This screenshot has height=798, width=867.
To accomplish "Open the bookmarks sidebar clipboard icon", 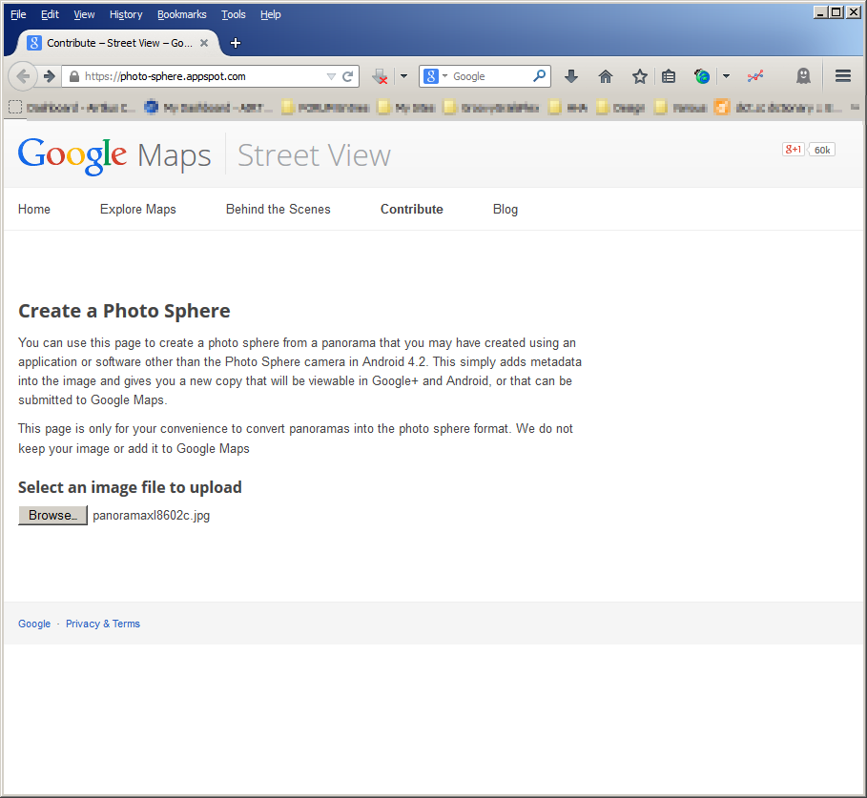I will point(668,75).
